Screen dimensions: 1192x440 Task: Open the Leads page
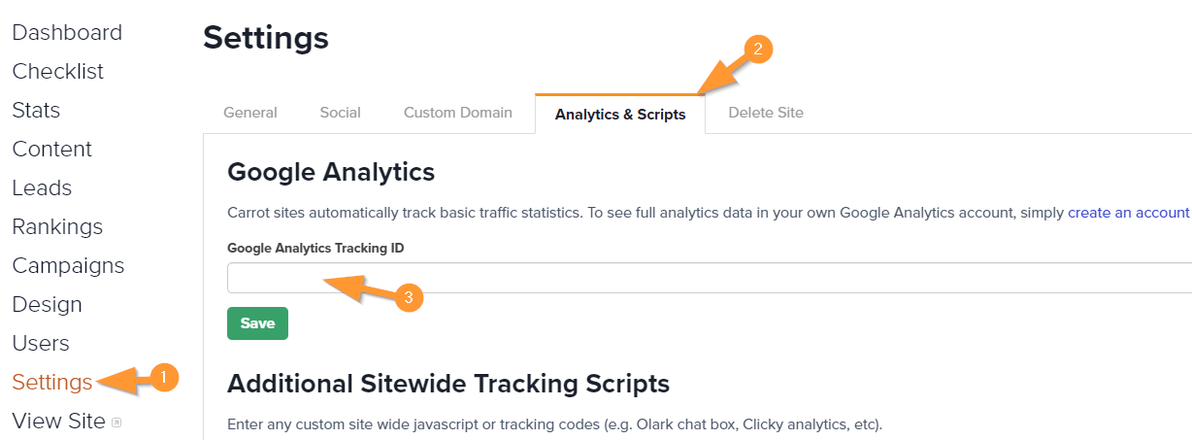coord(42,188)
